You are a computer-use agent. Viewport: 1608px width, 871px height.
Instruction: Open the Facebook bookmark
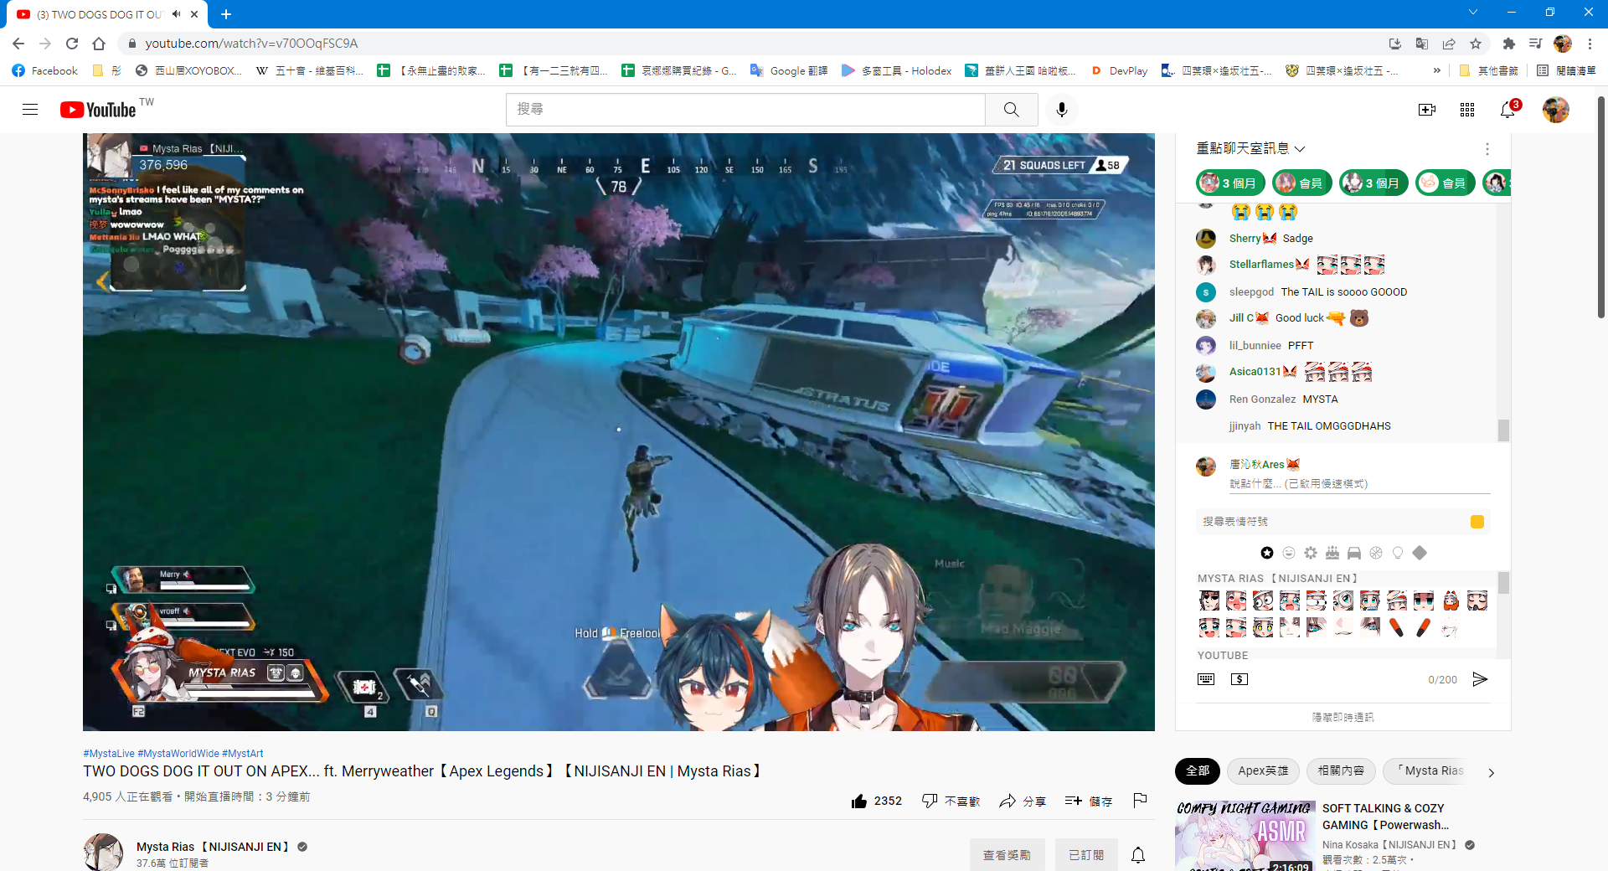click(45, 71)
